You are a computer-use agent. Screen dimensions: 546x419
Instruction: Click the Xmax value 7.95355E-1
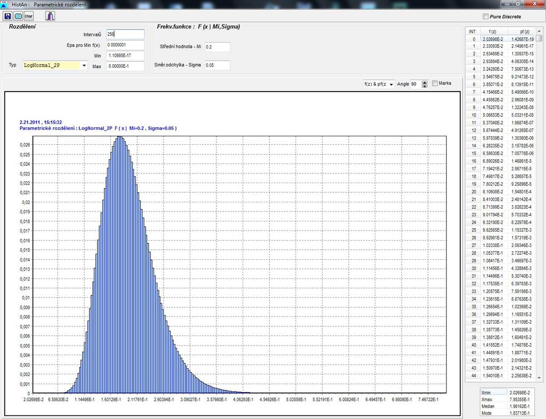click(x=519, y=399)
